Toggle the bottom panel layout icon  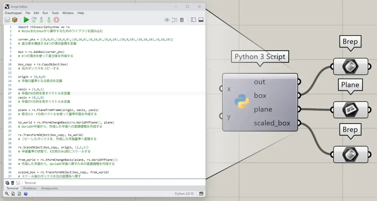(201, 20)
